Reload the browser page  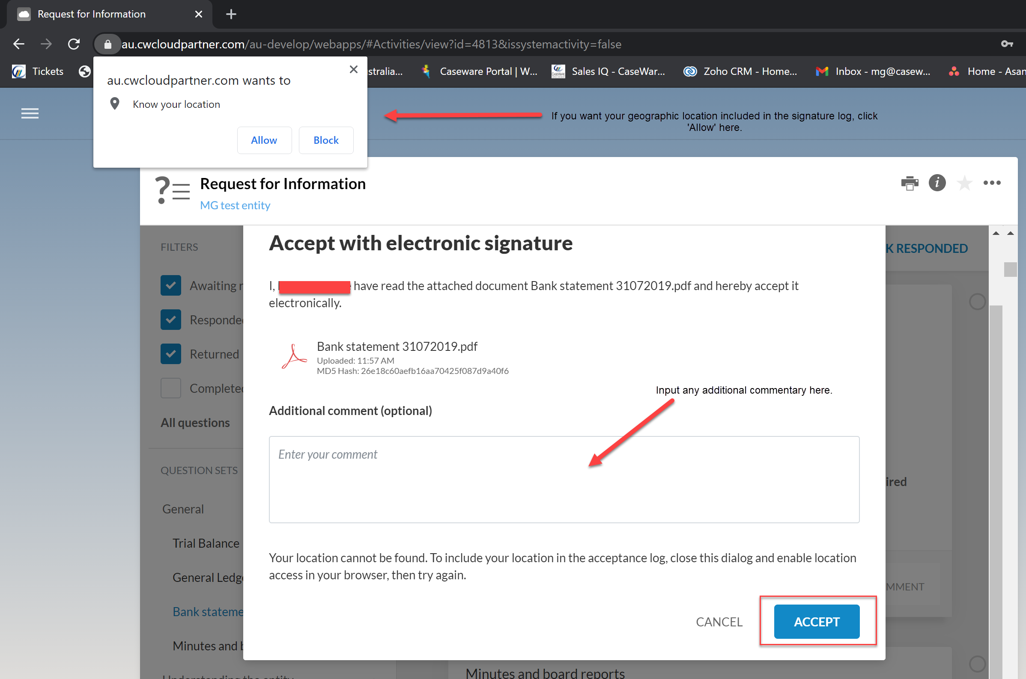pyautogui.click(x=74, y=44)
